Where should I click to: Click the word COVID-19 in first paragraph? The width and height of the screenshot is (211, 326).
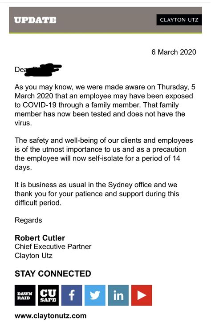click(x=40, y=105)
